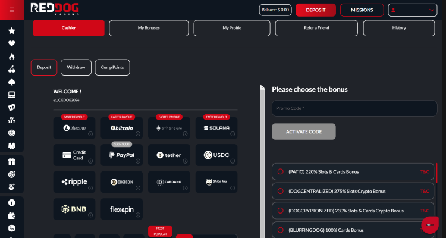Click the ACTIVATE CODE button
Image resolution: width=446 pixels, height=238 pixels.
click(304, 131)
